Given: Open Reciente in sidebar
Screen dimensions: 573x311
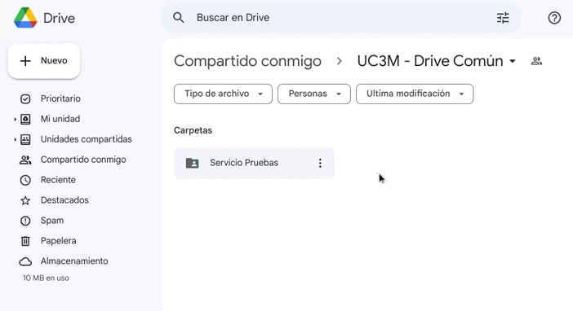Looking at the screenshot, I should 58,180.
